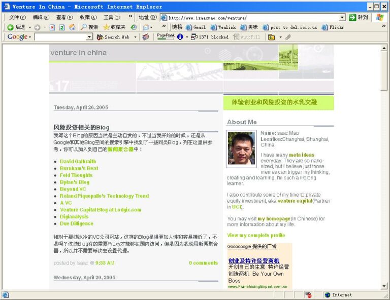This screenshot has height=300, width=390.
Task: Click the red Stop loading icon
Action: pos(52,27)
